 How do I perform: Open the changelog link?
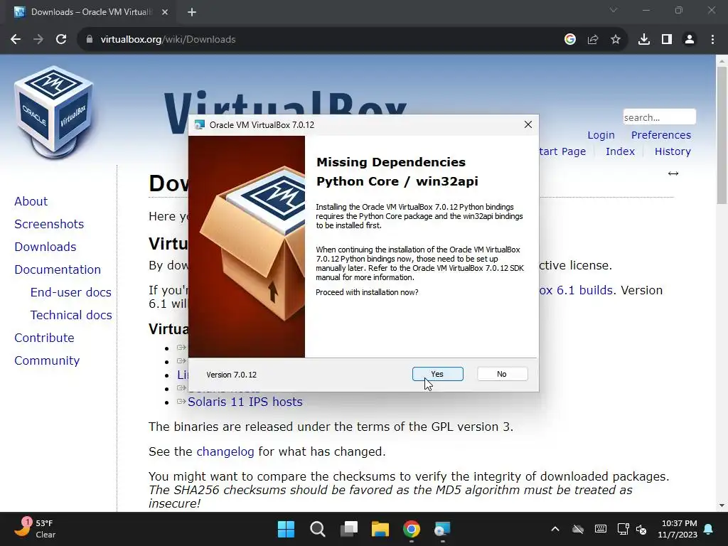click(x=225, y=451)
